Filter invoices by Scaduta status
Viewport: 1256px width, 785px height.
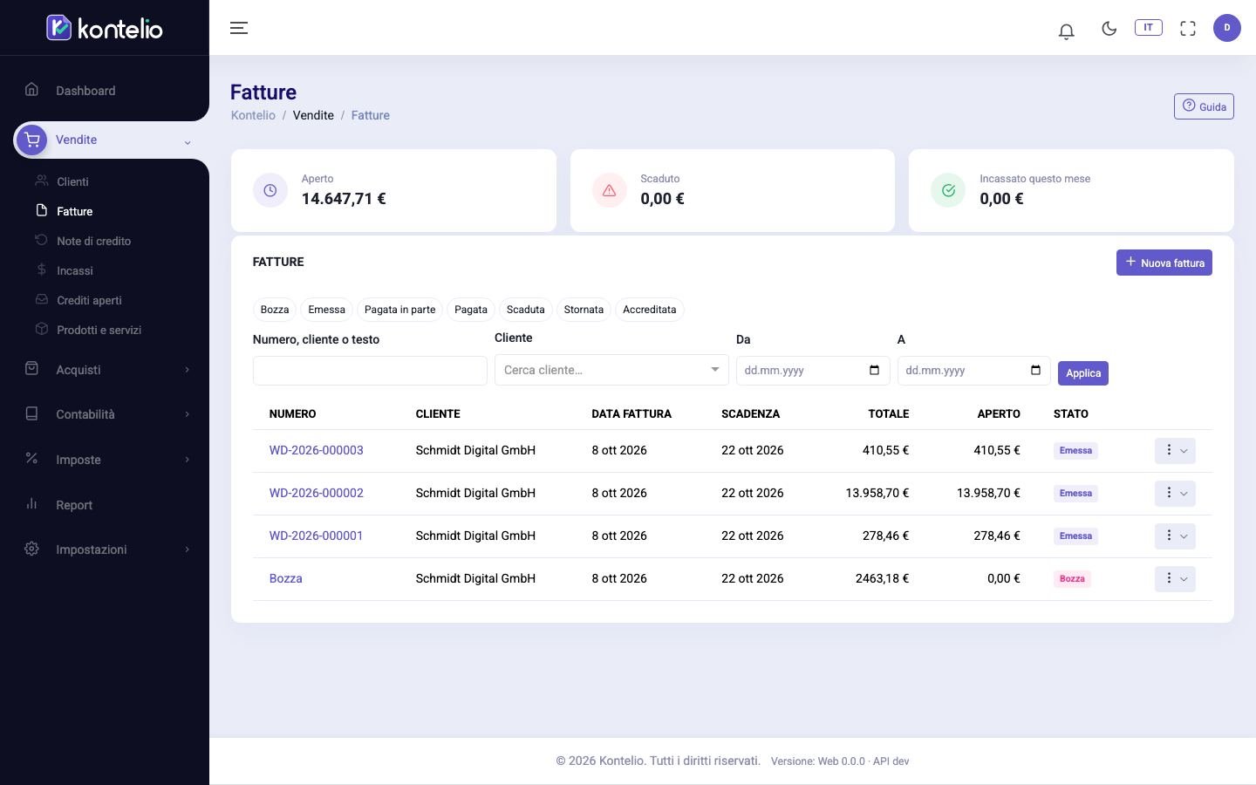click(x=526, y=310)
